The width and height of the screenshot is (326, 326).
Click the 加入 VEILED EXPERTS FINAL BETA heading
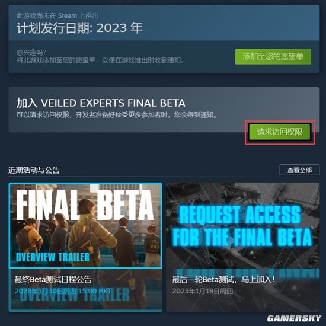click(x=101, y=103)
